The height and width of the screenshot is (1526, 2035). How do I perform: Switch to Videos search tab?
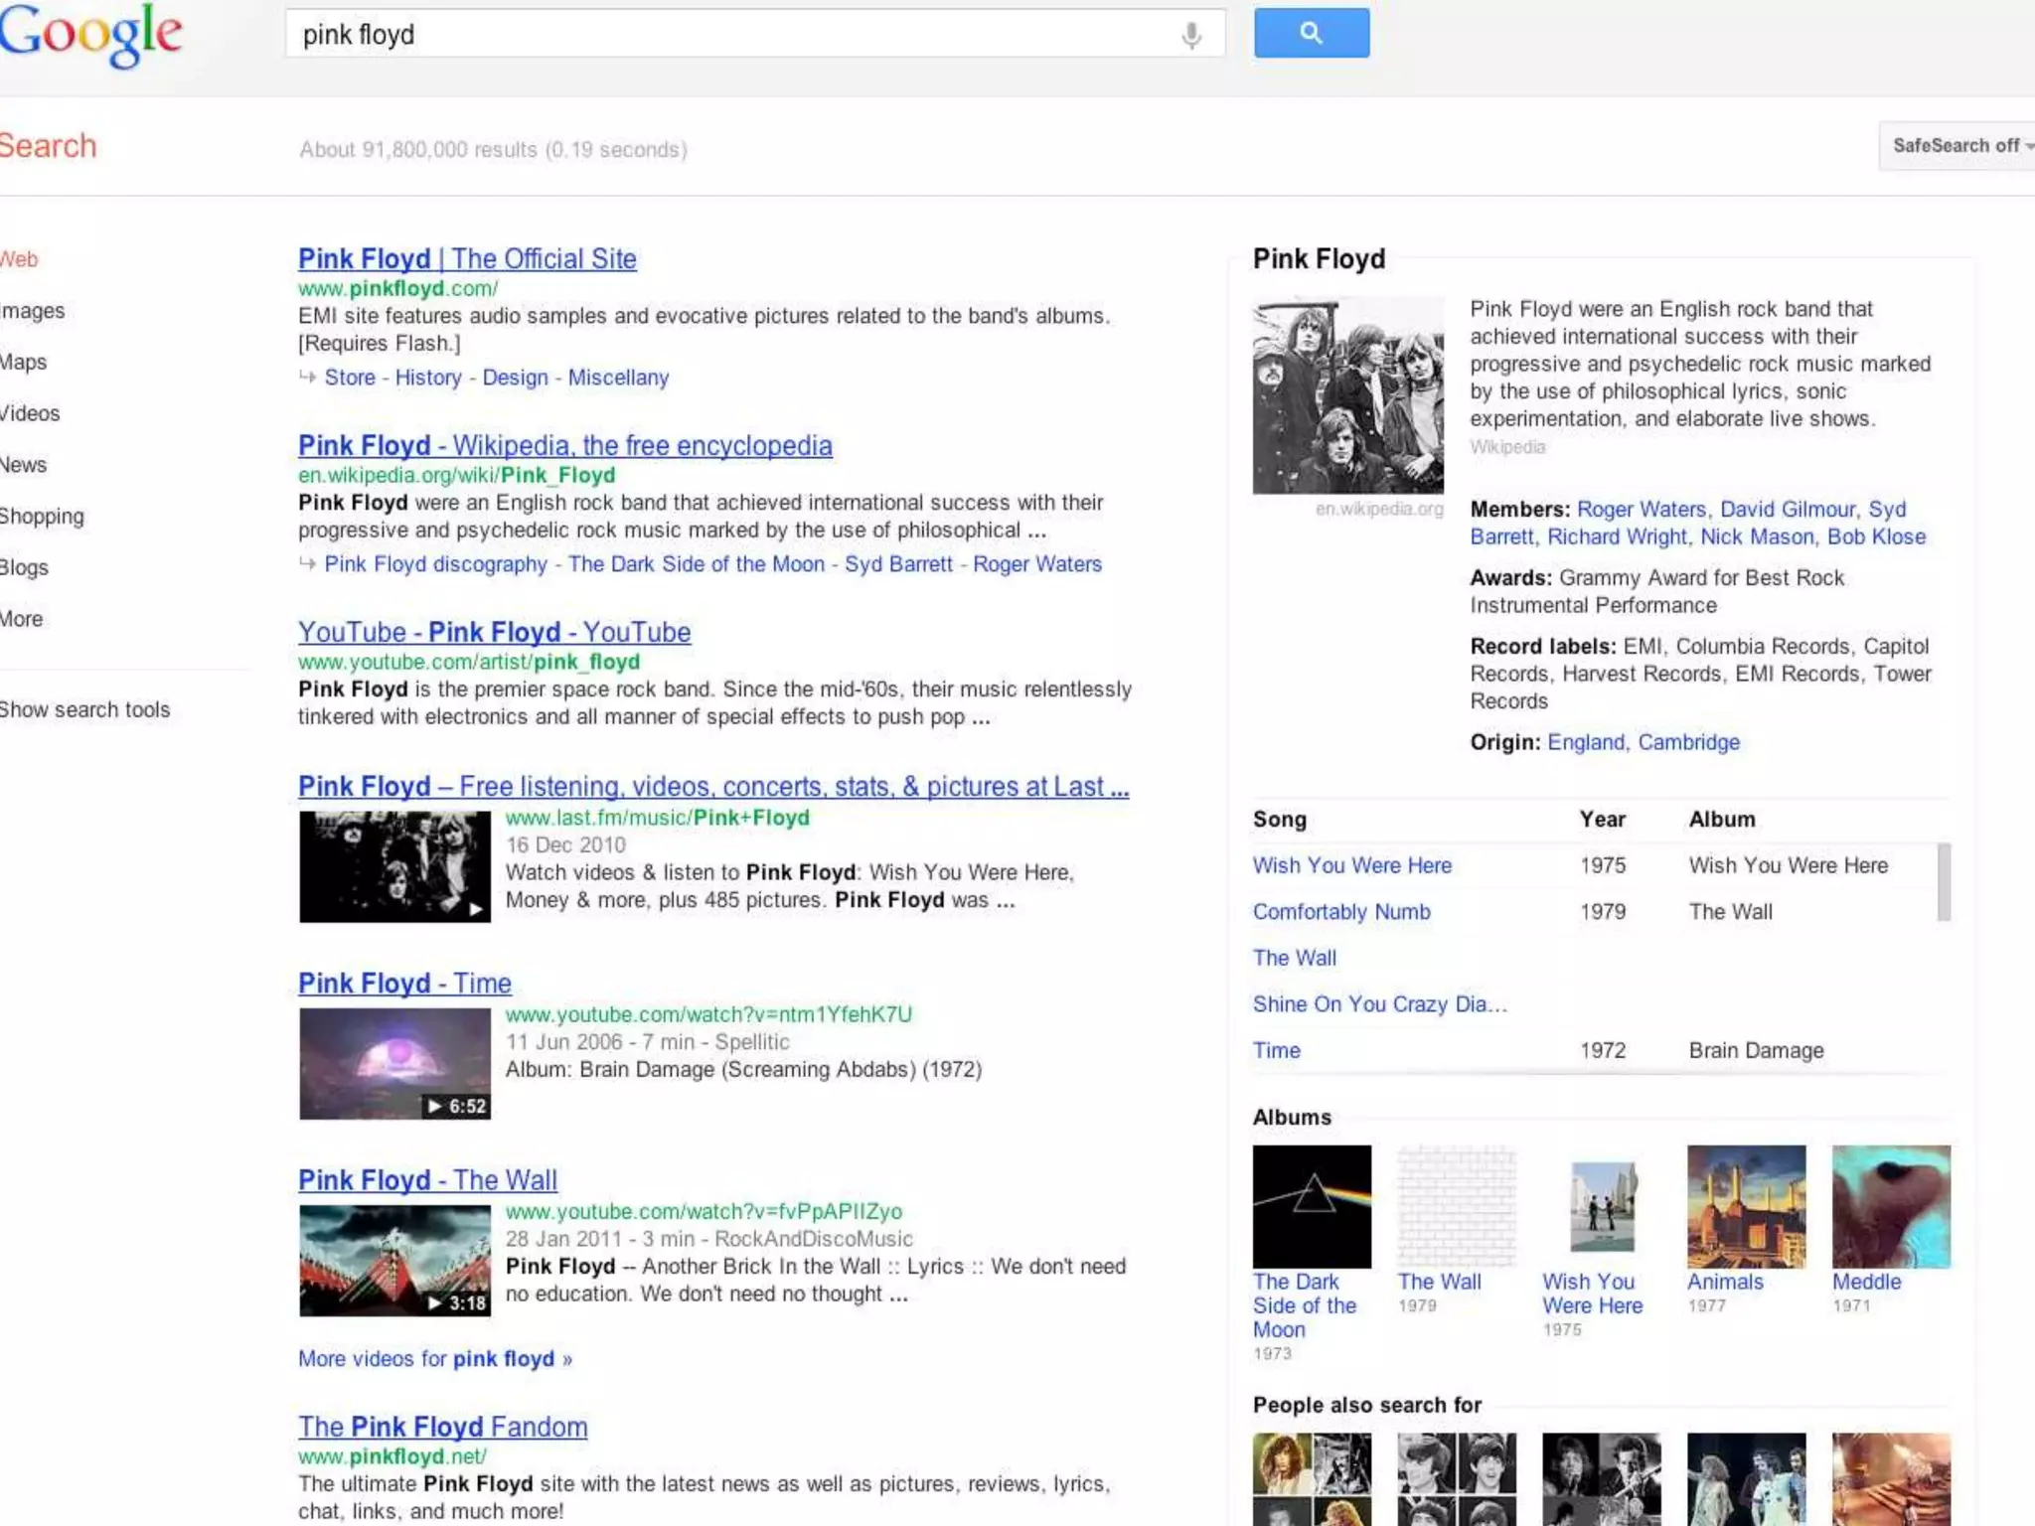(x=30, y=413)
